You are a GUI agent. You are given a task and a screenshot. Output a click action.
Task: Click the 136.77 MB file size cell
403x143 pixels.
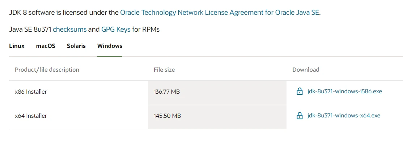pyautogui.click(x=217, y=91)
